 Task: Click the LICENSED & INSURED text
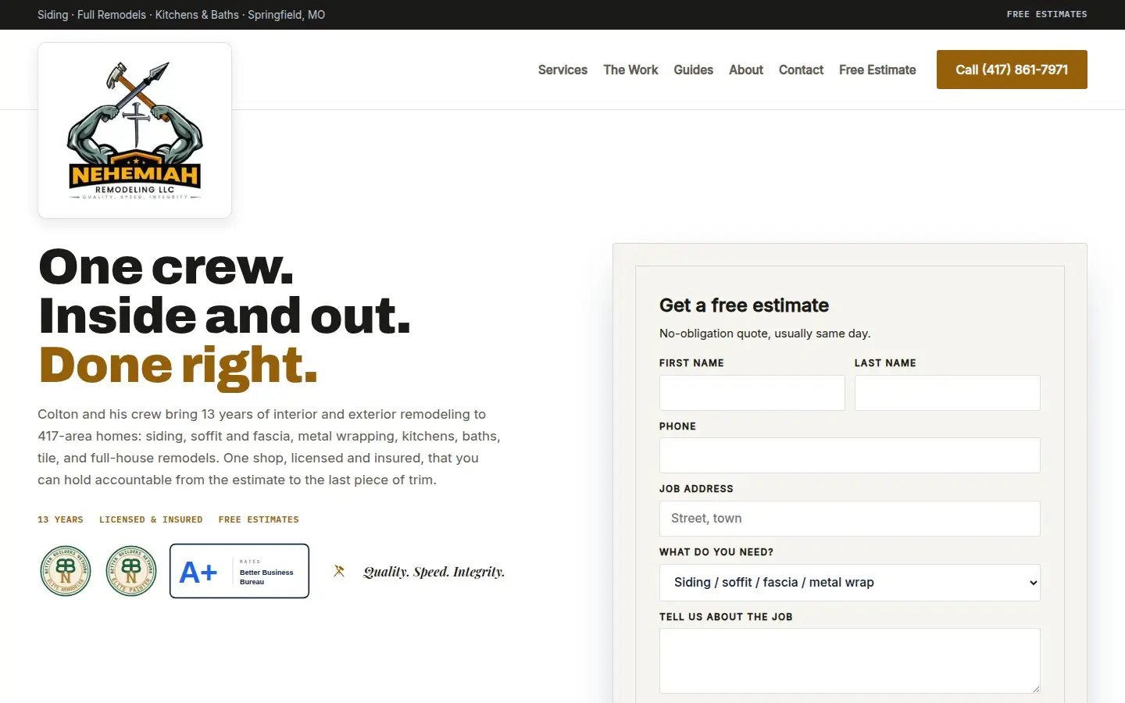(151, 519)
